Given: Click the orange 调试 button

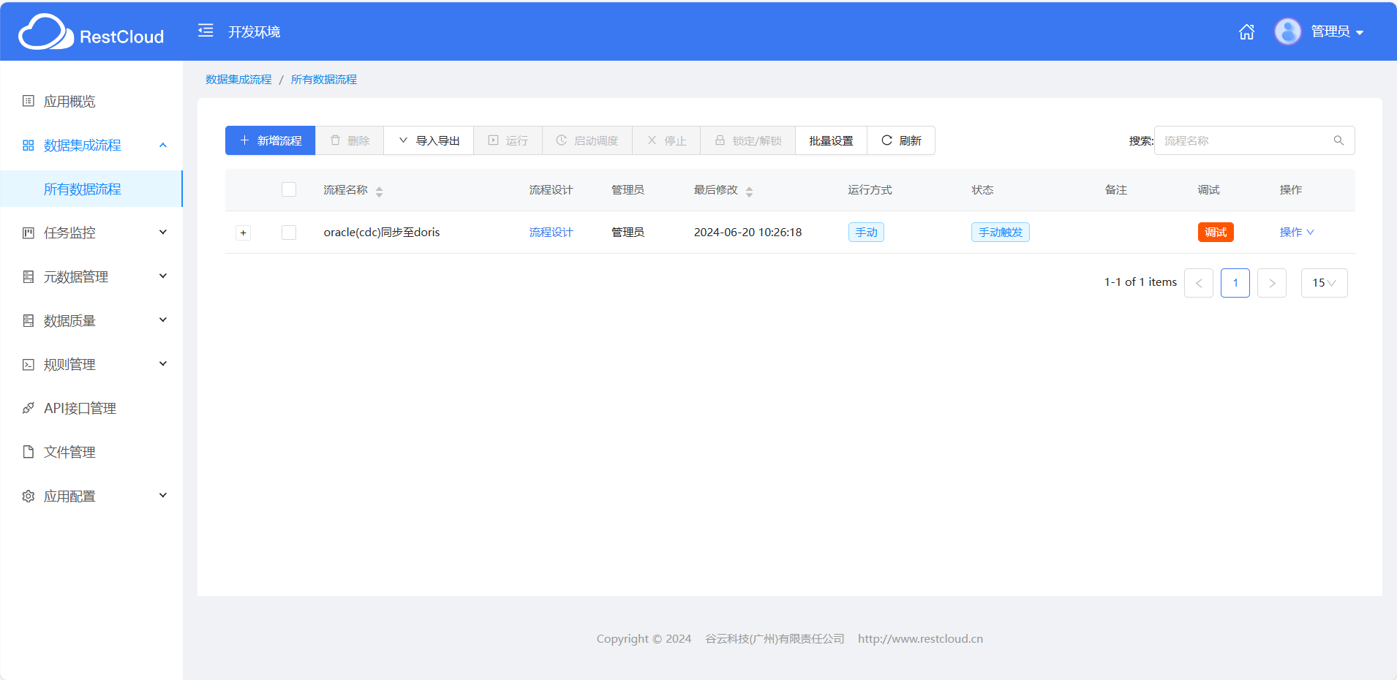Looking at the screenshot, I should (x=1216, y=232).
